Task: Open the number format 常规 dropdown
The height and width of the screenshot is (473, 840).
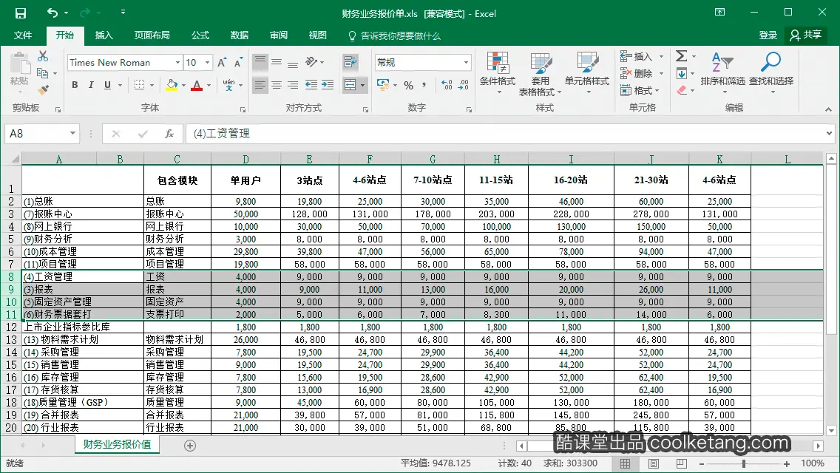Action: click(466, 63)
